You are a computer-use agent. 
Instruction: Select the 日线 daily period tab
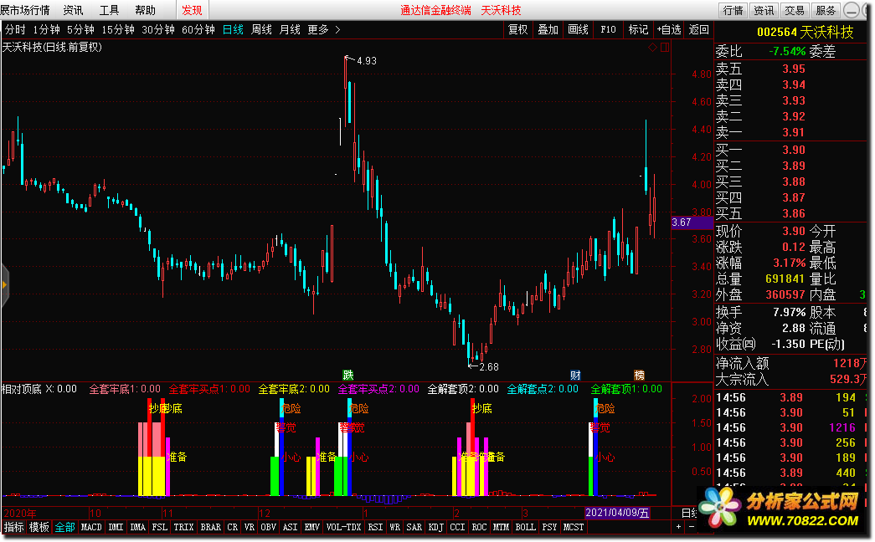(x=233, y=29)
